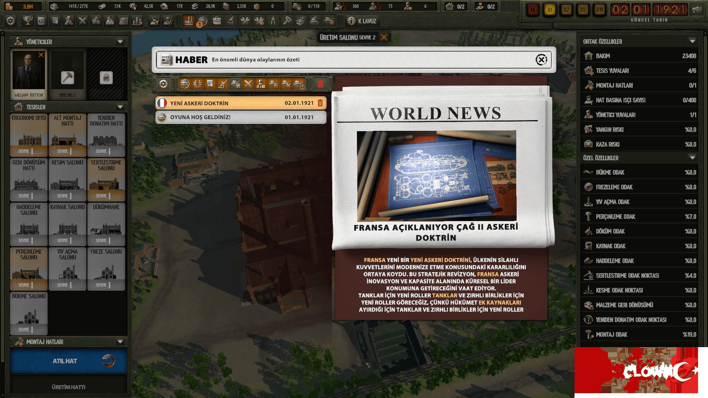
Task: Delete news using red trash icon
Action: tap(321, 84)
